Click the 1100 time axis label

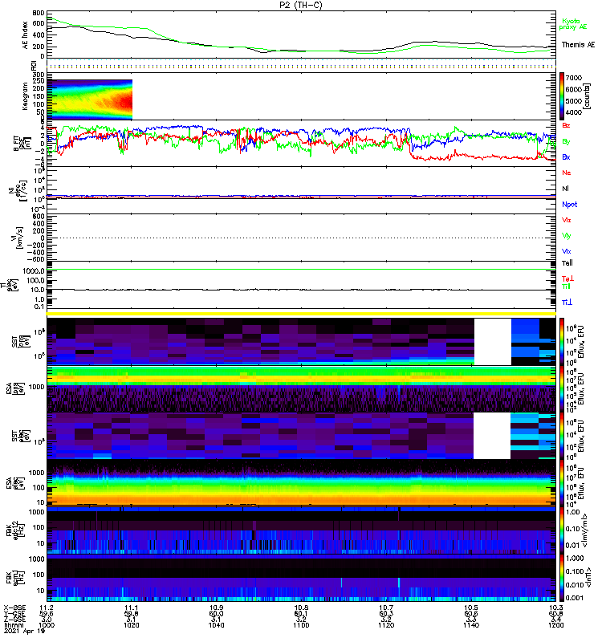pyautogui.click(x=301, y=625)
